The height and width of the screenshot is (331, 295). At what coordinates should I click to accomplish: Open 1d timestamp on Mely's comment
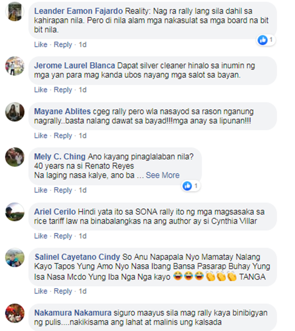click(83, 190)
